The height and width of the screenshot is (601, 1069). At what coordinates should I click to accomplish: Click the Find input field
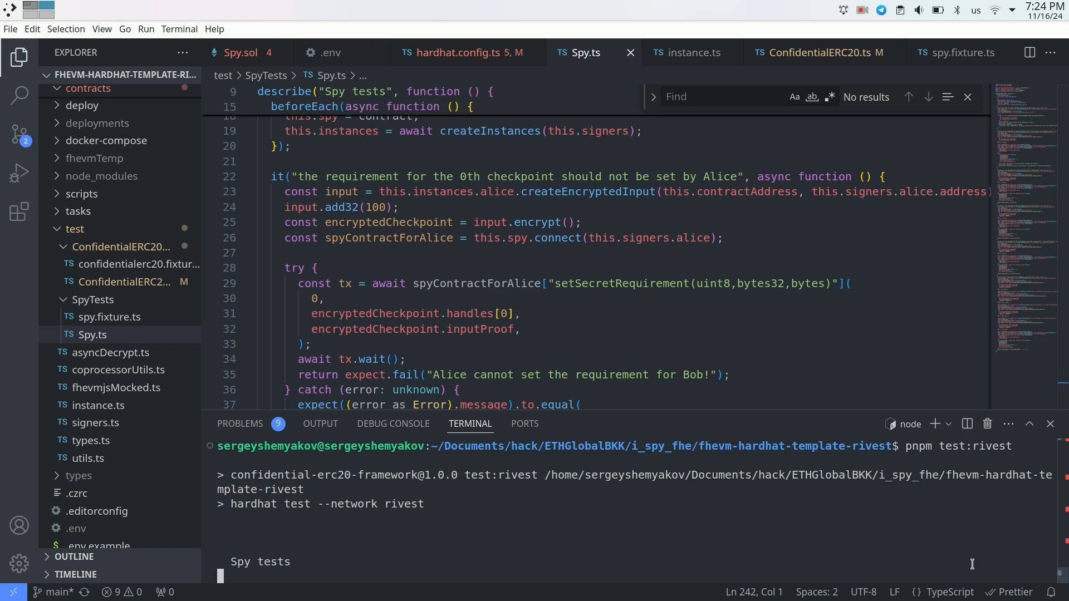point(723,97)
